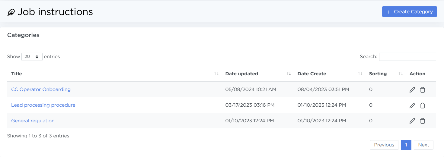Open the Lead processing procedure link

pyautogui.click(x=43, y=105)
